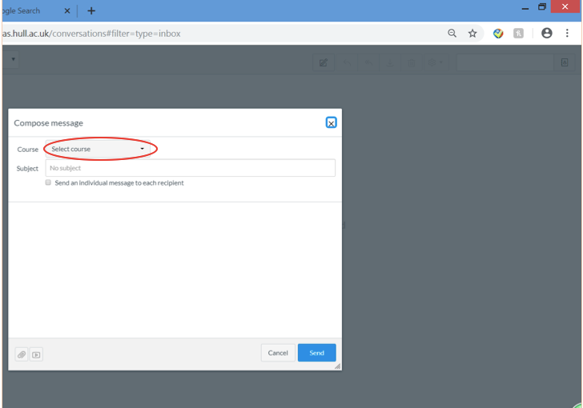Image resolution: width=583 pixels, height=408 pixels.
Task: Enable send individual message to each recipient
Action: [x=48, y=182]
